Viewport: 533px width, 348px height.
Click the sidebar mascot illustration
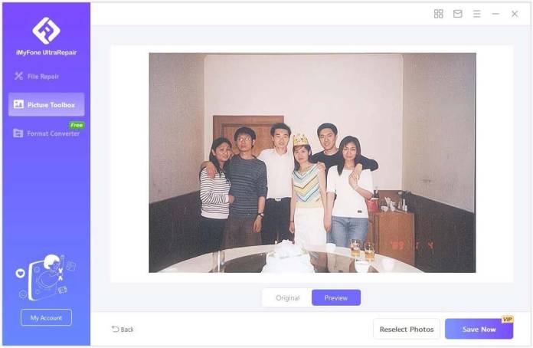coord(46,277)
